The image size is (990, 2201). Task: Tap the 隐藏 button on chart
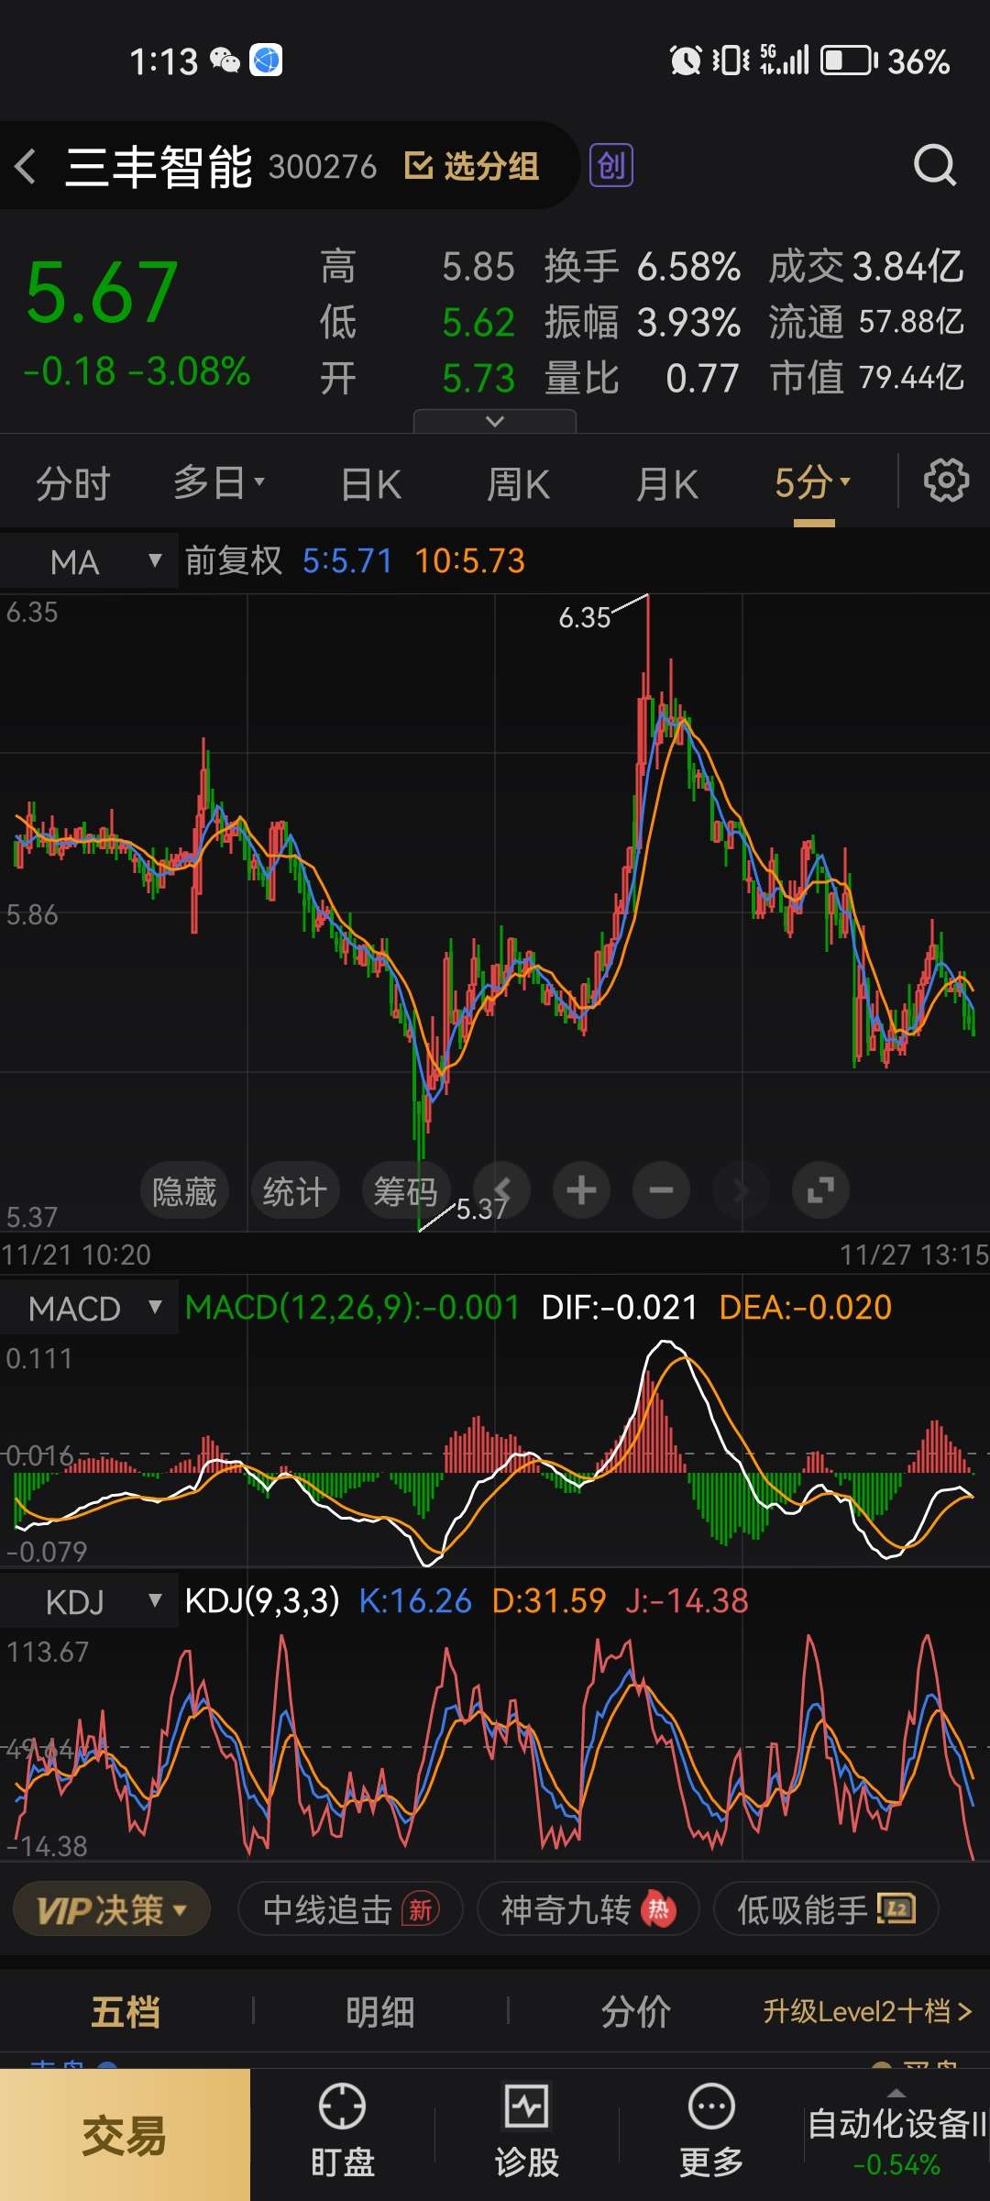(184, 1190)
